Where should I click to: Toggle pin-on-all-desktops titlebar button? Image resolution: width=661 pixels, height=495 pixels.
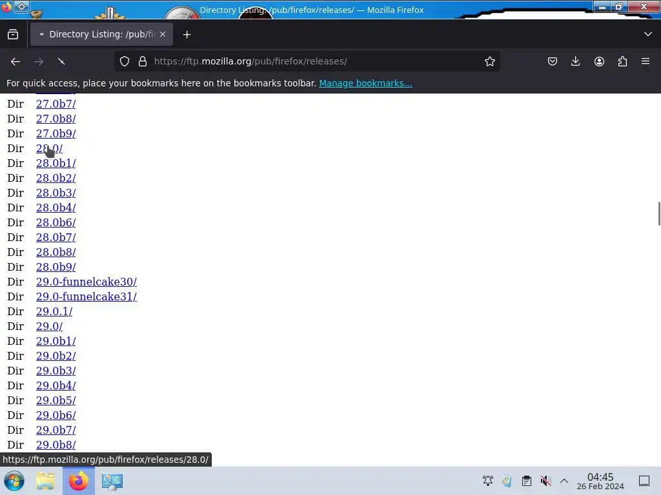point(21,6)
